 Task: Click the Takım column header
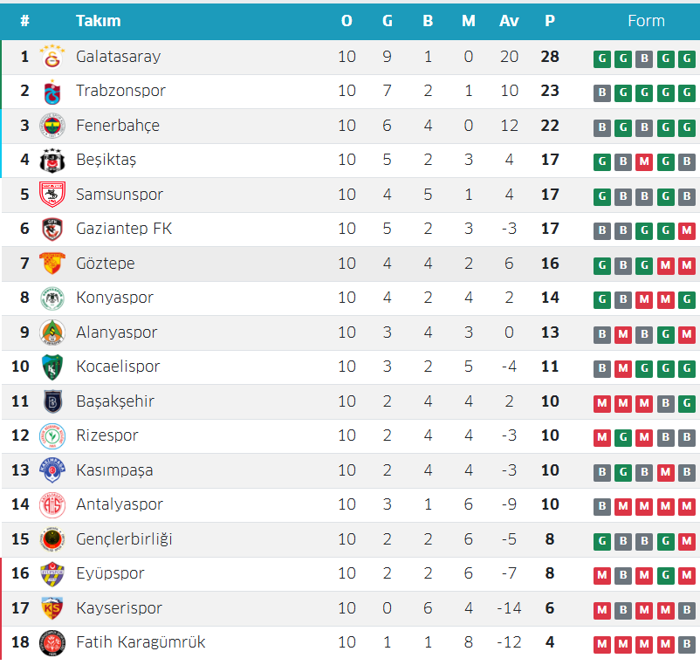(98, 21)
